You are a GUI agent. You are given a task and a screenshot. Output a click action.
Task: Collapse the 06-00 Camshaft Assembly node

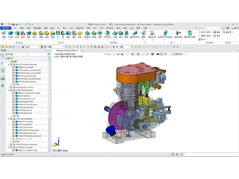pyautogui.click(x=8, y=65)
